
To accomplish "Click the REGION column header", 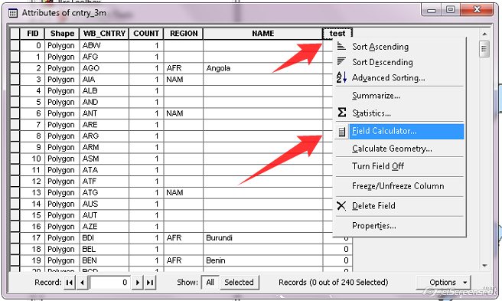I will pos(184,34).
